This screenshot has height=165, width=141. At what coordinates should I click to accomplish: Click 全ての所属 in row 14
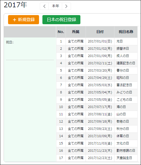point(76,136)
